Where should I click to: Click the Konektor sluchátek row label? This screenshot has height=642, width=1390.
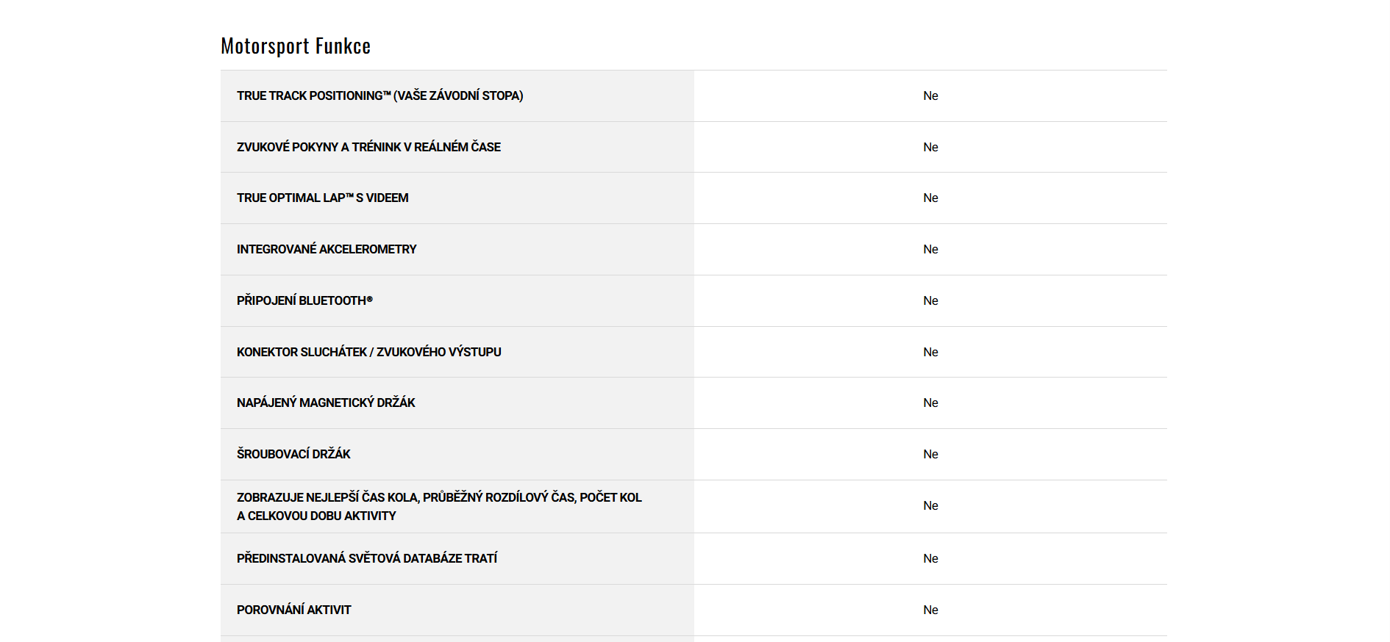click(x=368, y=352)
